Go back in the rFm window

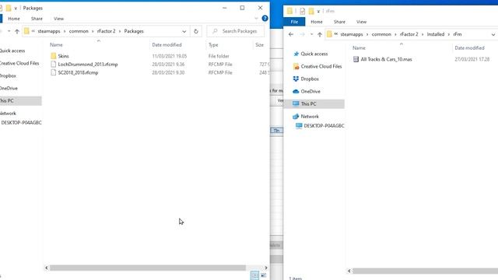tap(291, 34)
